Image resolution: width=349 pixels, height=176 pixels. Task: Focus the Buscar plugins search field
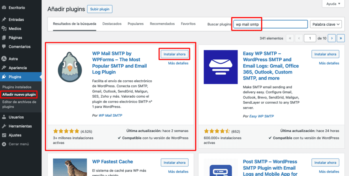coord(270,24)
